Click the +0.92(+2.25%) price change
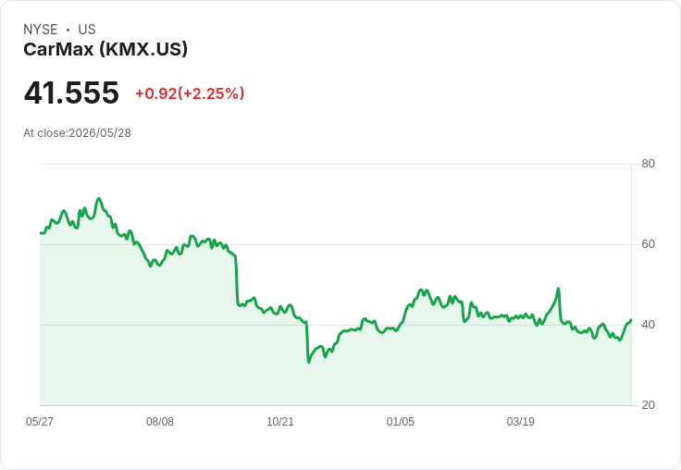This screenshot has height=470, width=681. [190, 93]
